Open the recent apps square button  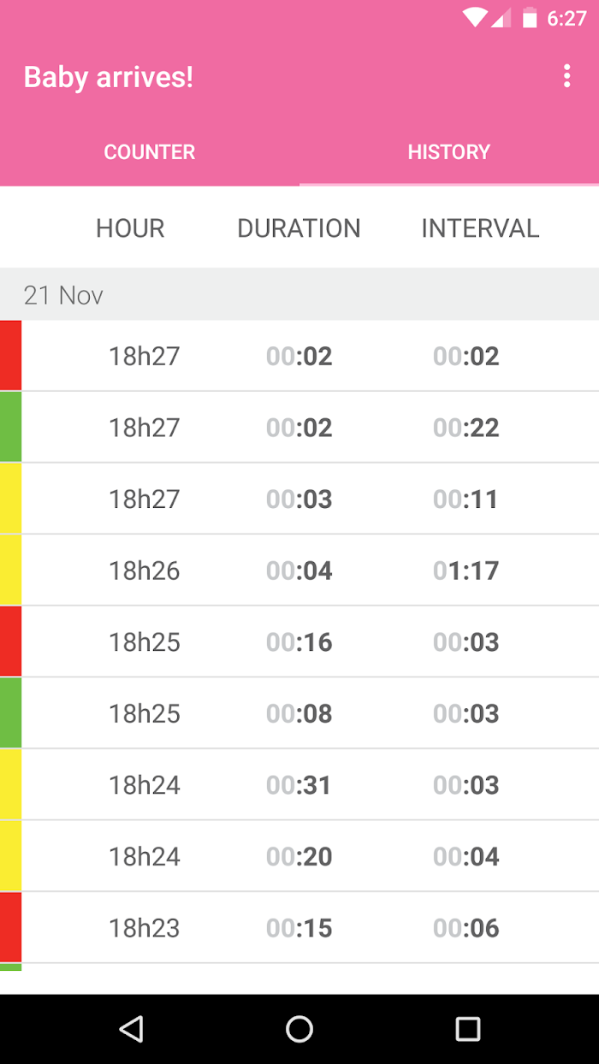point(467,1029)
